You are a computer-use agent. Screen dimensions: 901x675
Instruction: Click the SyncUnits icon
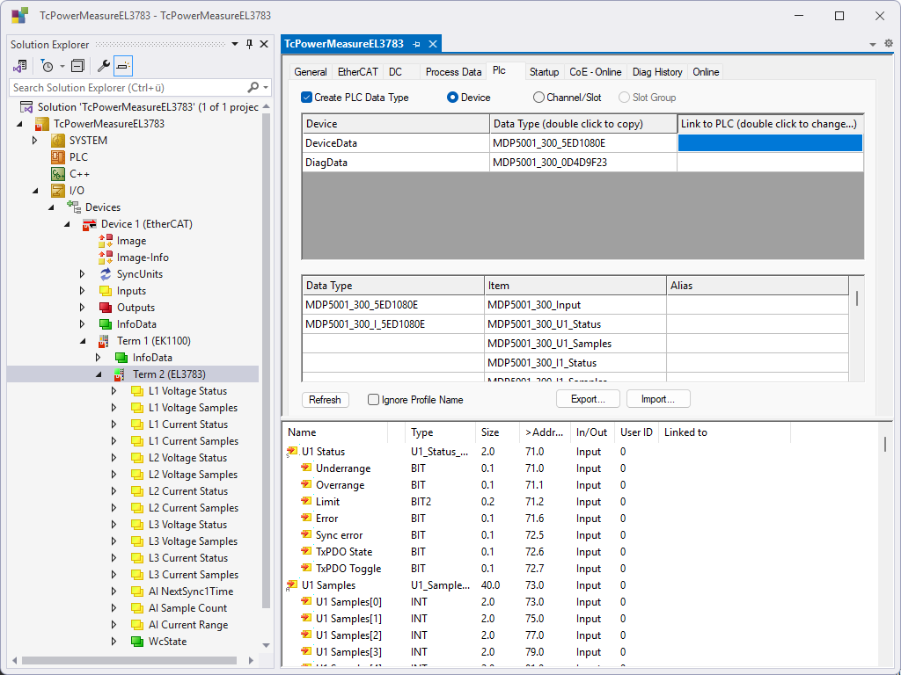106,274
